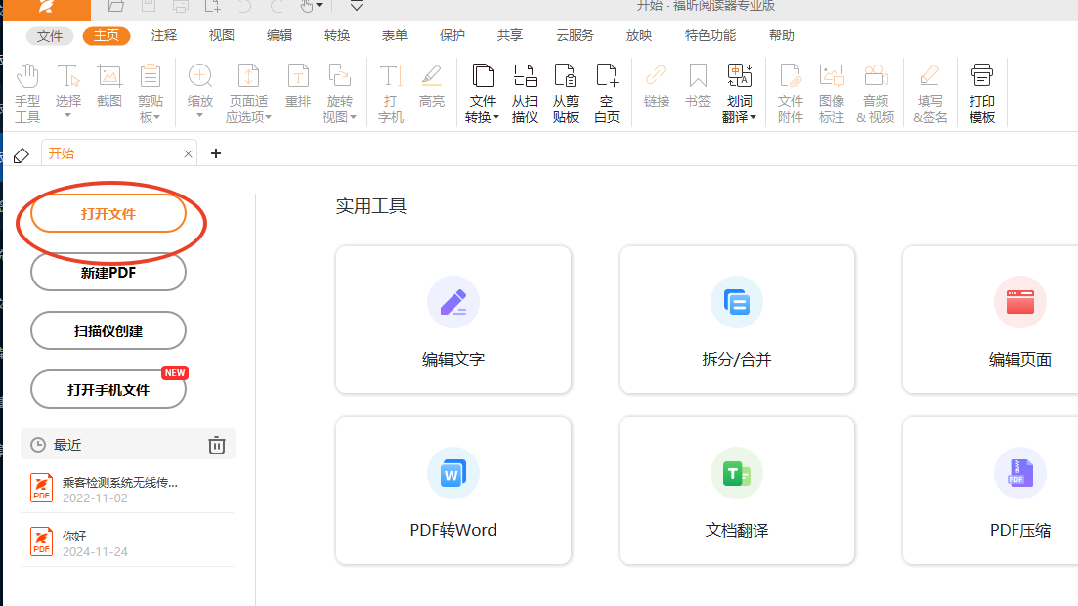Screen dimensions: 1078x606
Task: Open Document Translation (文档翻译) tool
Action: [737, 491]
